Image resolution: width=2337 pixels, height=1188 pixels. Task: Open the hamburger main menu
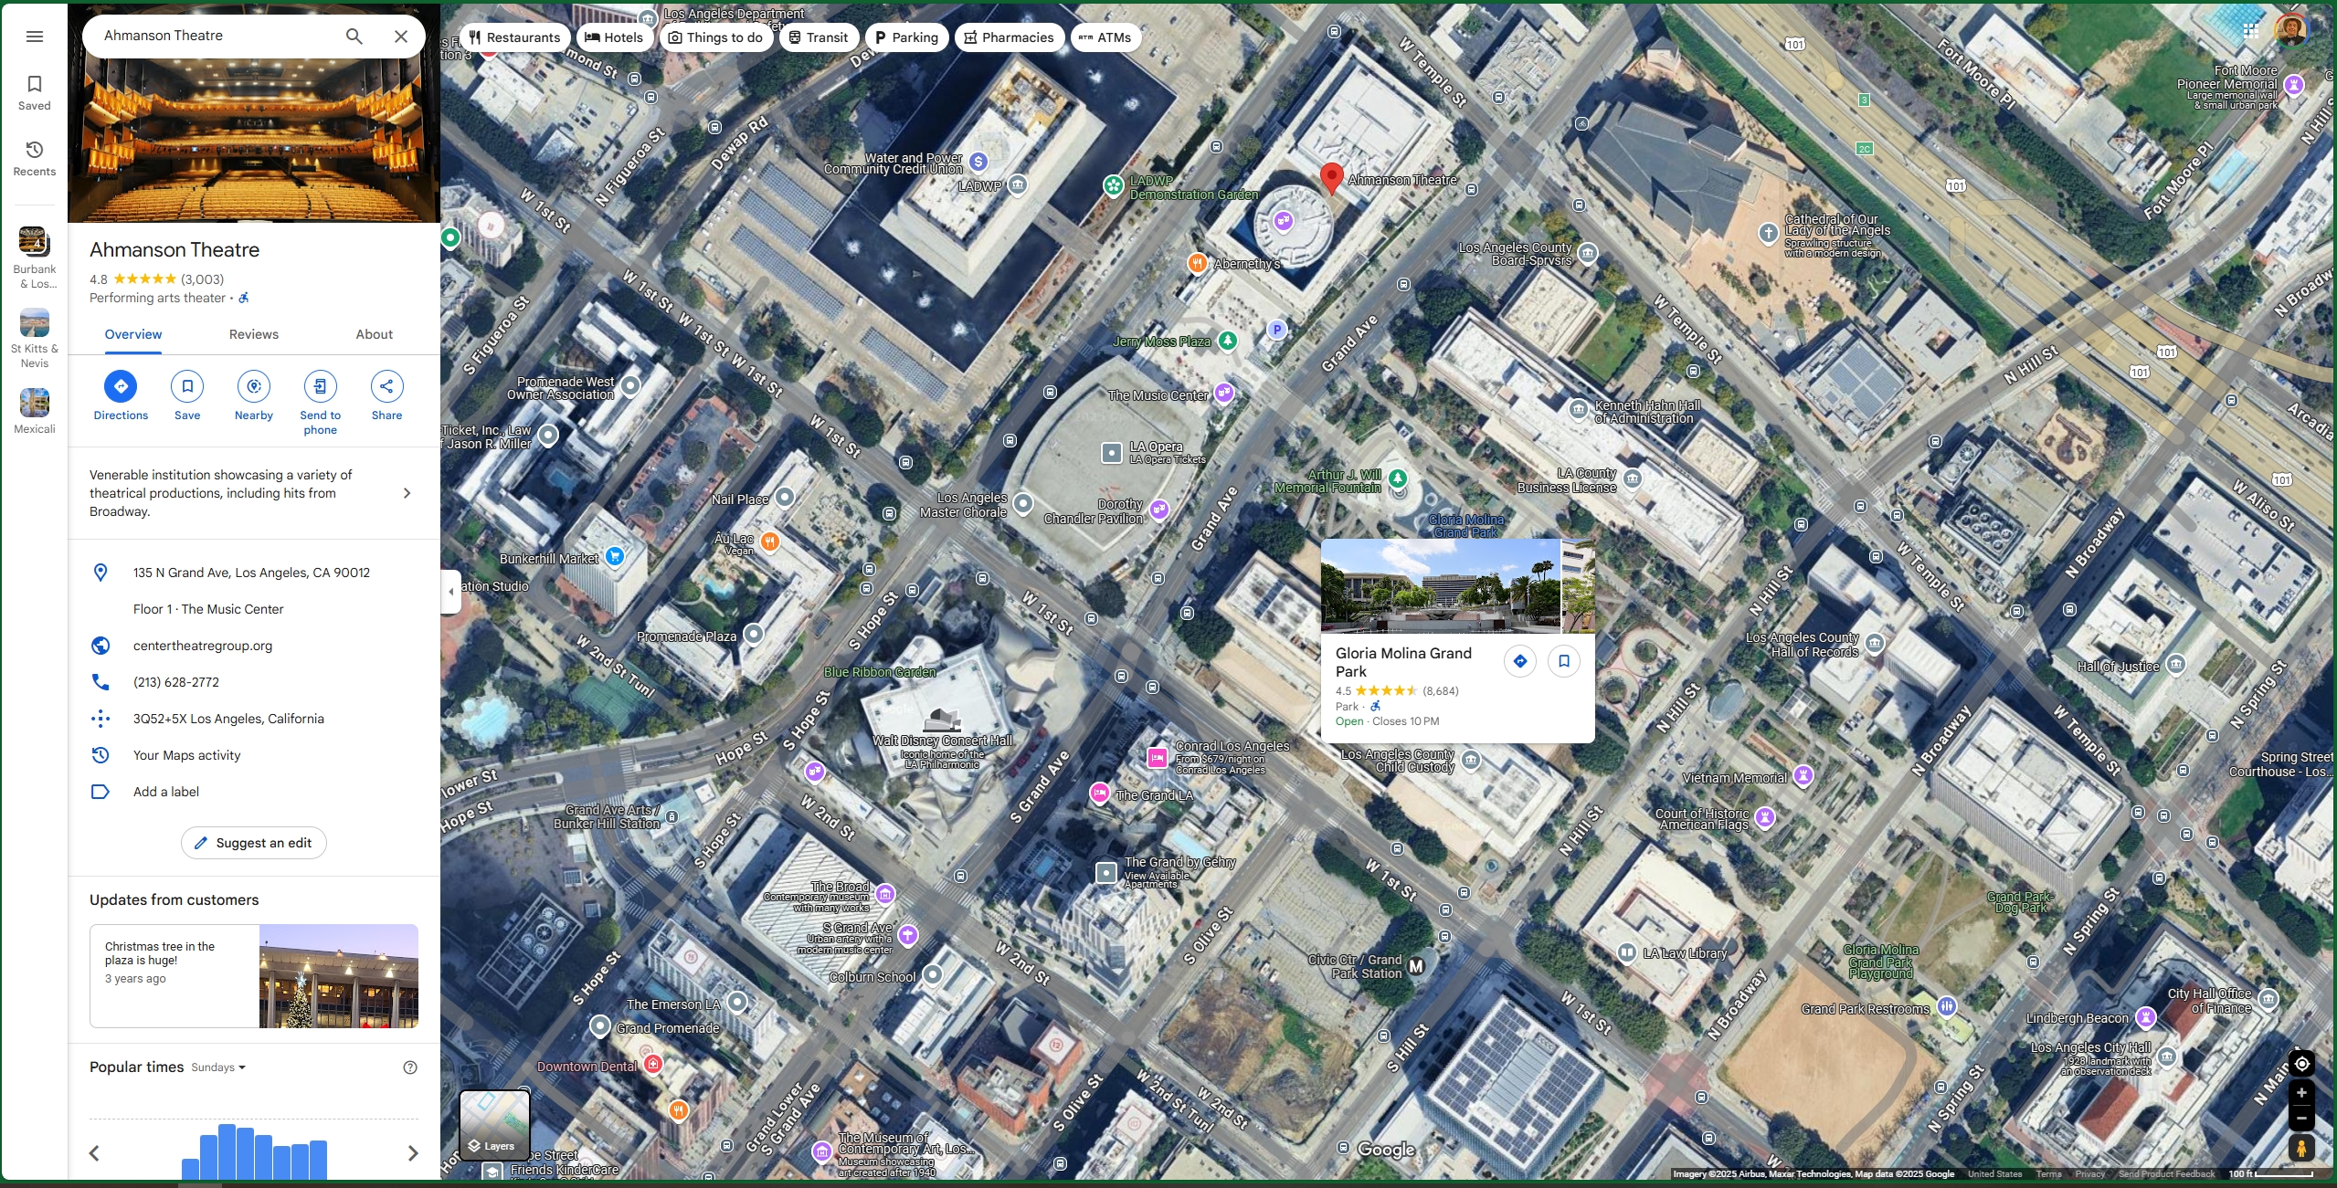(35, 37)
